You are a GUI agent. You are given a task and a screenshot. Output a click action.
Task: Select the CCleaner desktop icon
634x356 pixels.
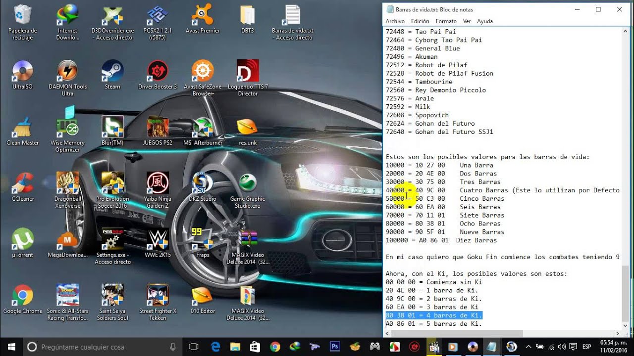point(22,187)
